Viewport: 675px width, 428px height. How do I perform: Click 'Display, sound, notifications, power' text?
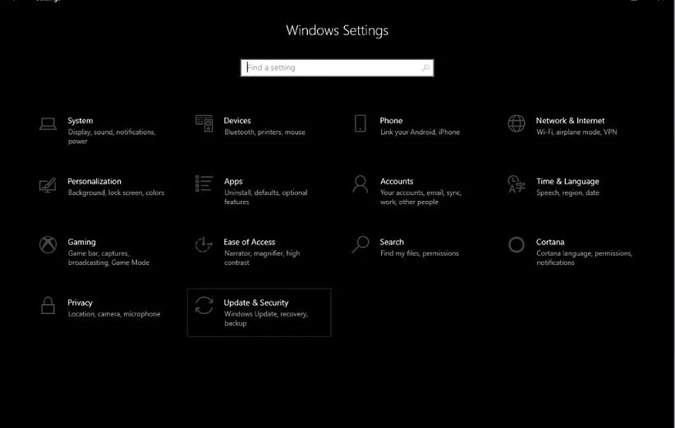tap(112, 137)
